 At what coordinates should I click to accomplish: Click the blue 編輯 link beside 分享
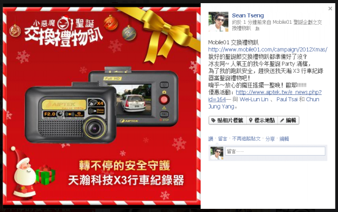click(284, 139)
